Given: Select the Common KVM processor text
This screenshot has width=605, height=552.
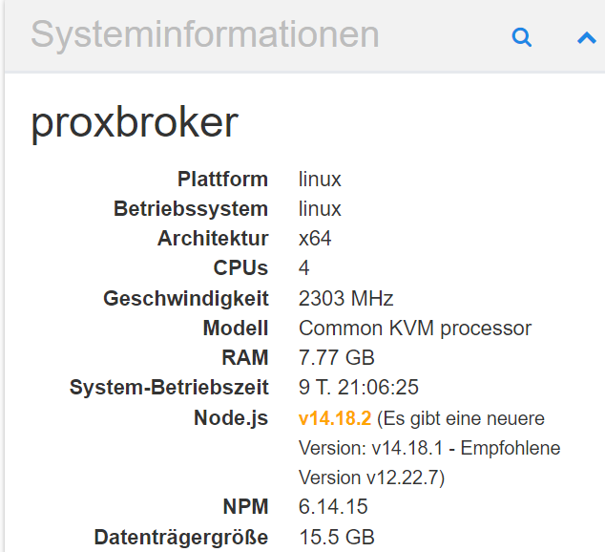Looking at the screenshot, I should coord(415,328).
